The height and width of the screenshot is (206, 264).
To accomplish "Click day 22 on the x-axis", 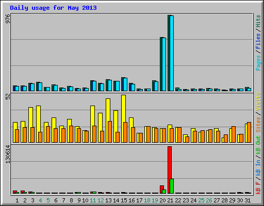I will 178,200.
